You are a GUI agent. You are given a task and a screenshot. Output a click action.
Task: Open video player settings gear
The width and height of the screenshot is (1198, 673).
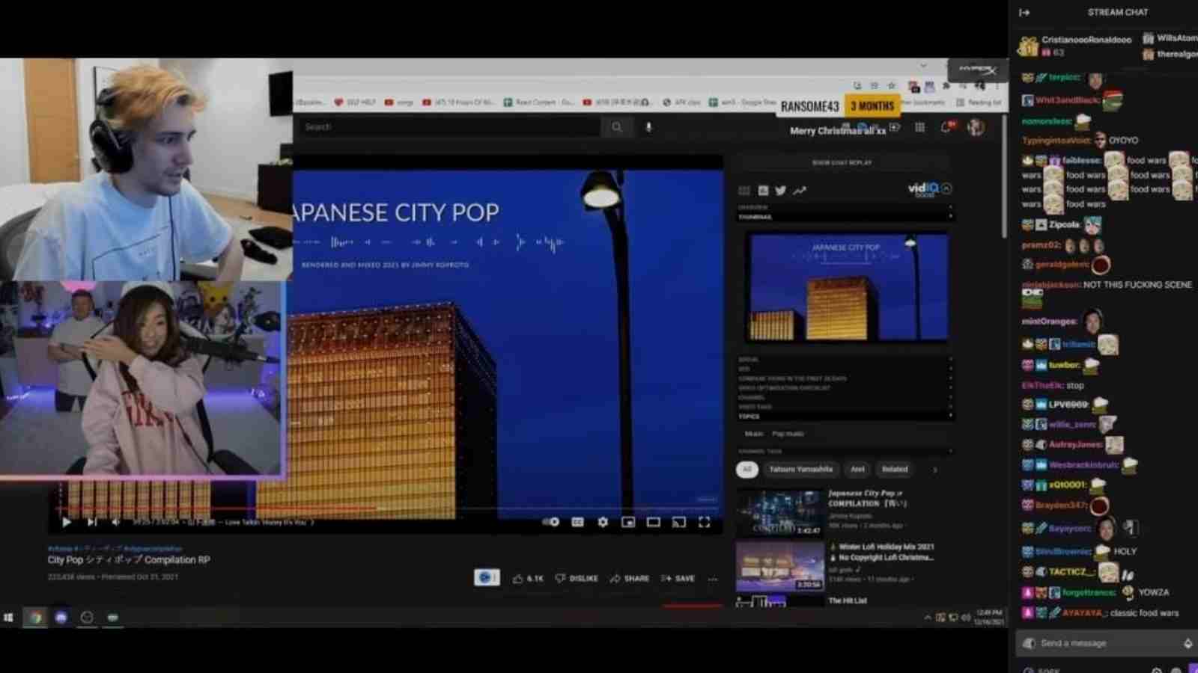click(603, 522)
